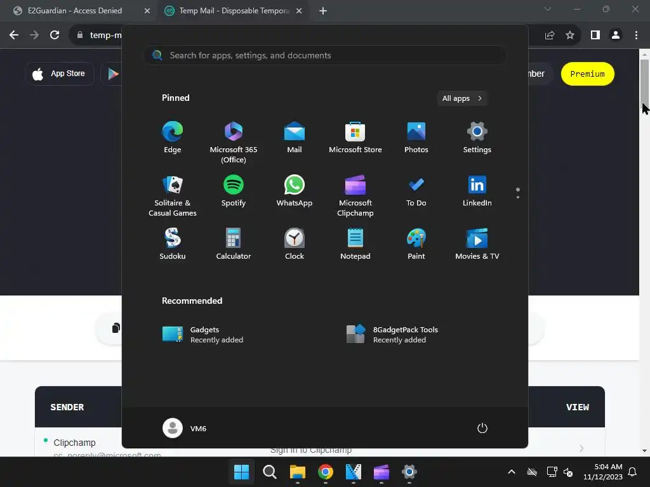Launch the Photos app

click(x=416, y=138)
